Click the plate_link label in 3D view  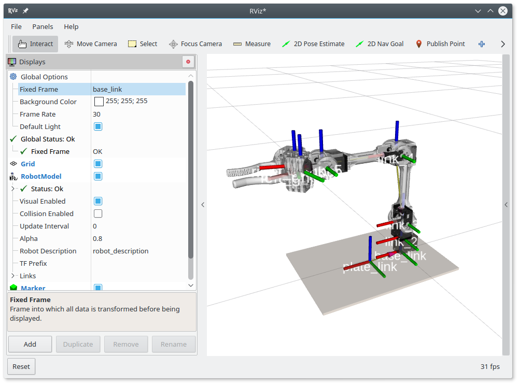[x=369, y=267]
